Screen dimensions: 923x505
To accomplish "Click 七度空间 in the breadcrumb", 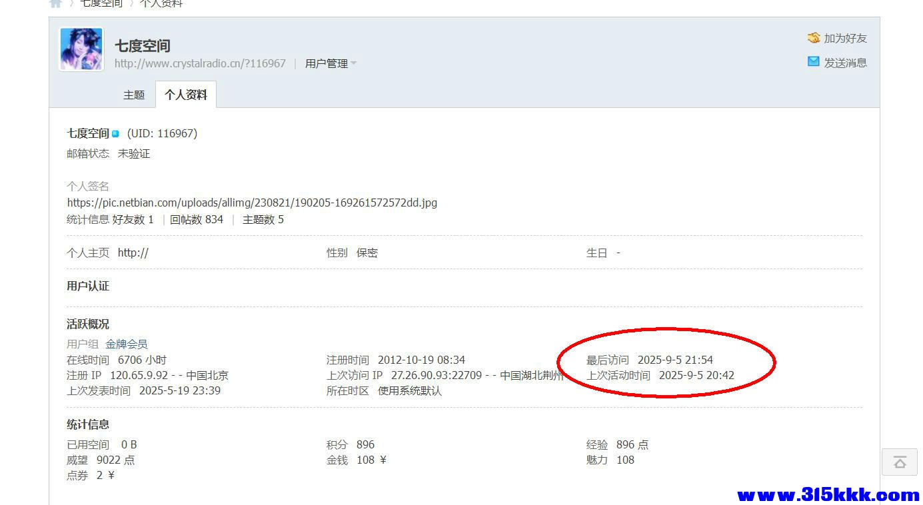I will coord(102,3).
